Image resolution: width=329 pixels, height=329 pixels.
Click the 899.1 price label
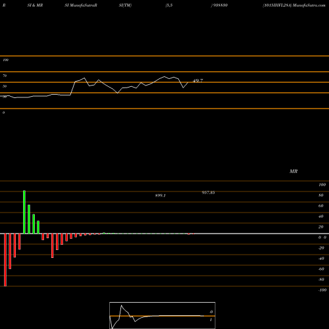[161, 195]
